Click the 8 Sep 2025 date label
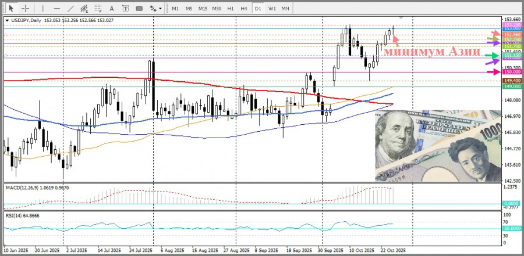The width and height of the screenshot is (524, 256). point(266,250)
